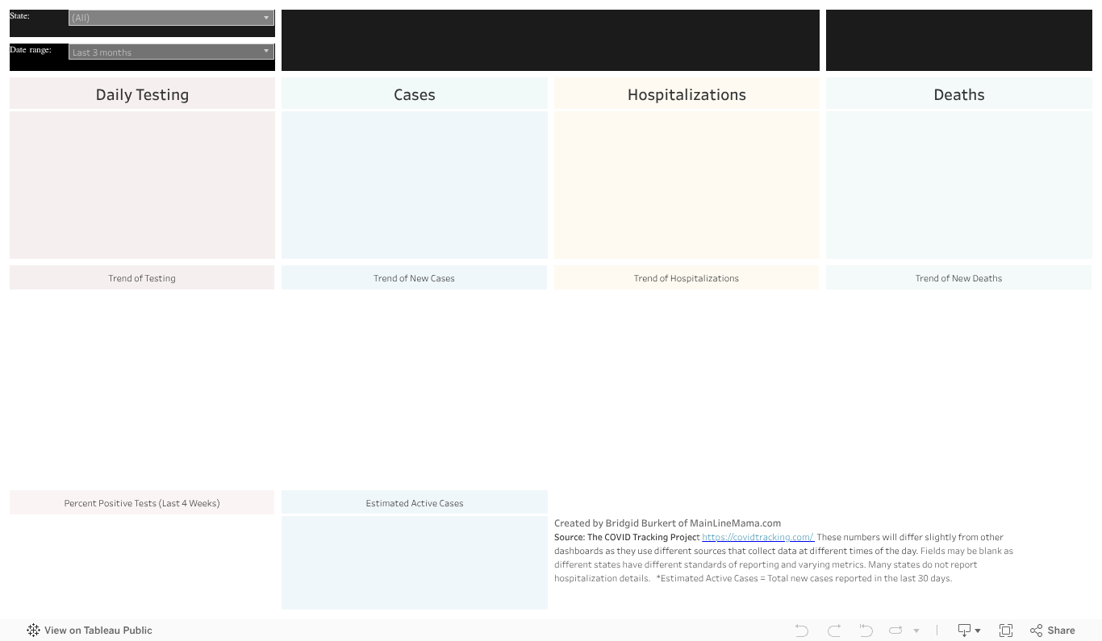The height and width of the screenshot is (641, 1102).
Task: Click the 'State:' filter label
Action: pyautogui.click(x=19, y=16)
